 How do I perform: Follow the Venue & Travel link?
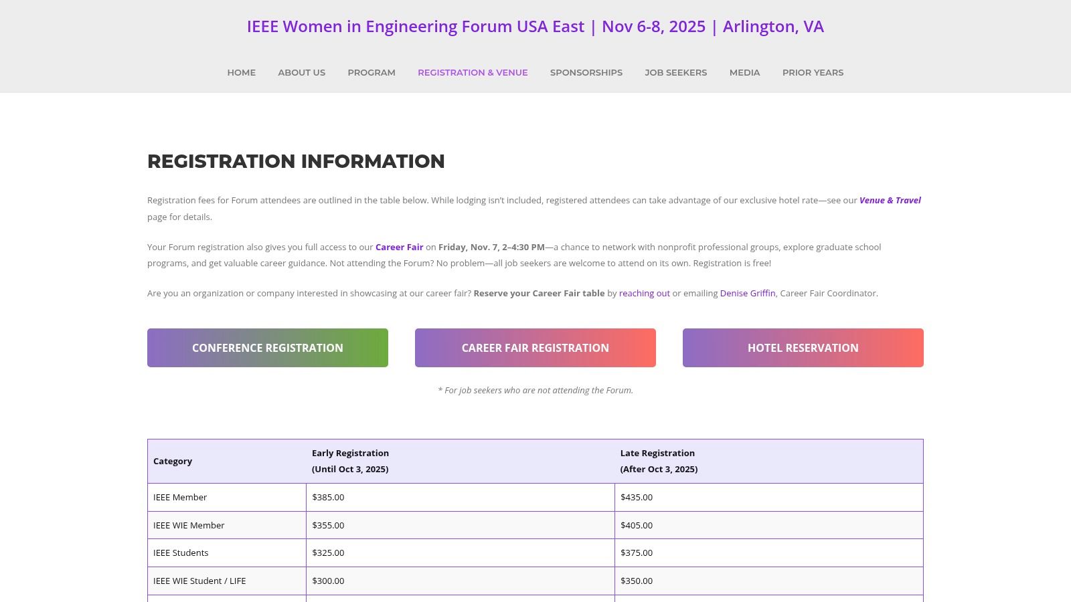890,200
